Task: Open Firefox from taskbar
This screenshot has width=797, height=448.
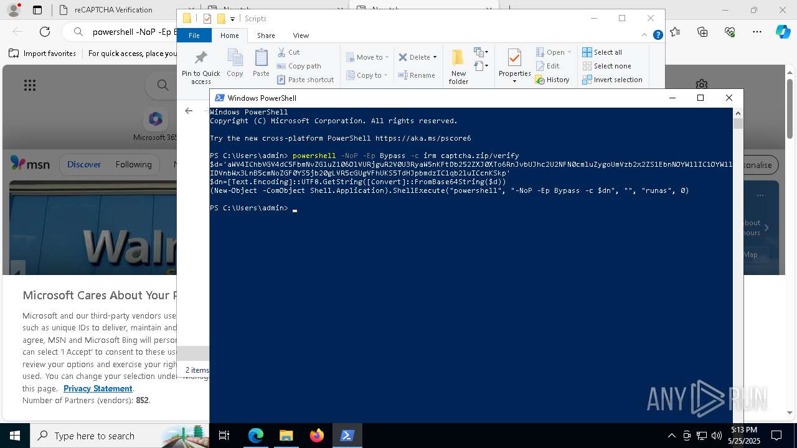Action: point(316,436)
